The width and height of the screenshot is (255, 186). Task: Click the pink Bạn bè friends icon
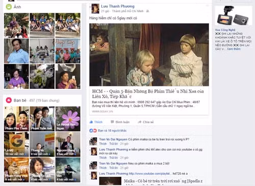tap(9, 100)
